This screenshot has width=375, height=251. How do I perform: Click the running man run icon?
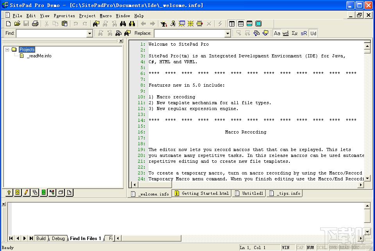[173, 24]
